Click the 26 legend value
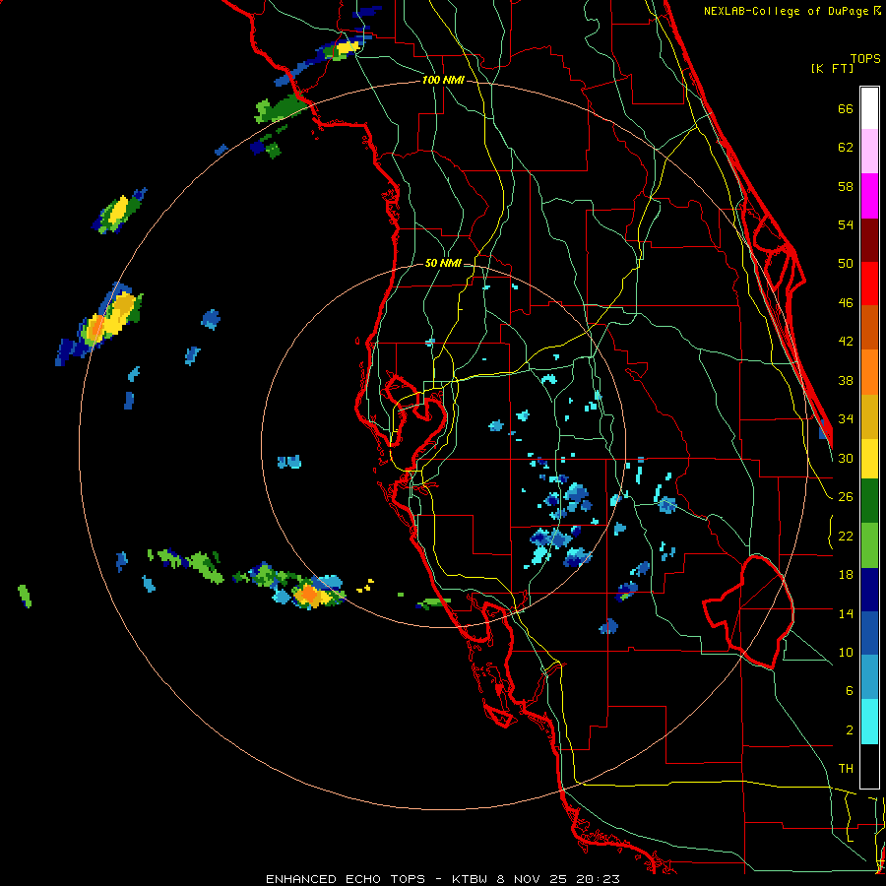 pyautogui.click(x=846, y=497)
